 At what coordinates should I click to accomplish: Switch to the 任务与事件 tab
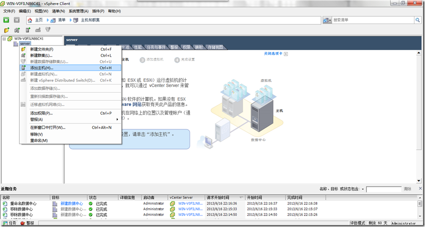pyautogui.click(x=156, y=47)
